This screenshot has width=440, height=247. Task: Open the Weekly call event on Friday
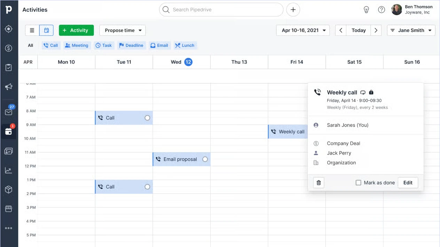point(288,132)
